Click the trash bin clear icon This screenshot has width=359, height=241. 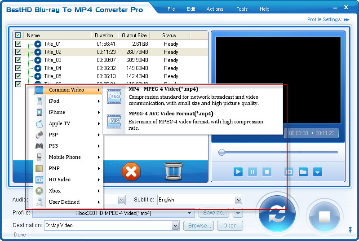[x=173, y=171]
